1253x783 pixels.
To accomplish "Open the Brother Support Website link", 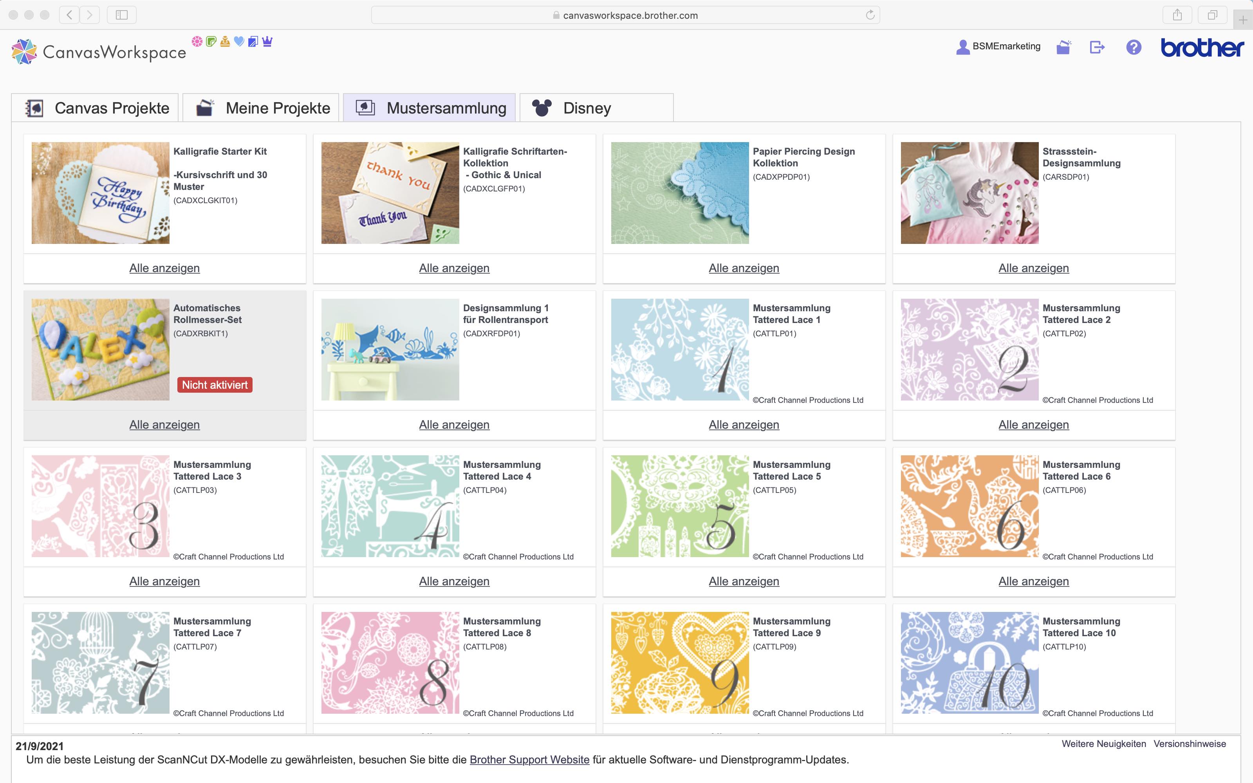I will [529, 760].
